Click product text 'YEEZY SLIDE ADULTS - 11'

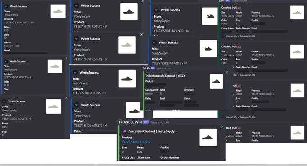click(89, 93)
